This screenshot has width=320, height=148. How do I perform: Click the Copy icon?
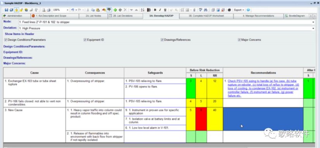pos(93,10)
